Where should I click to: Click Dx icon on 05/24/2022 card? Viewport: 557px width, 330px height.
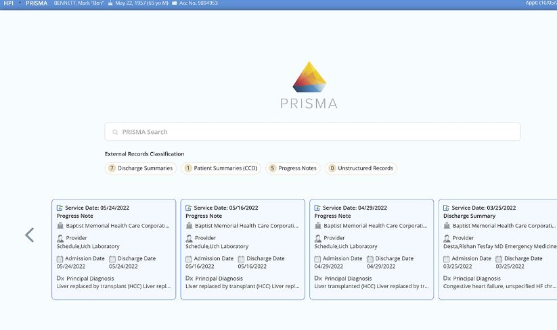coord(60,278)
